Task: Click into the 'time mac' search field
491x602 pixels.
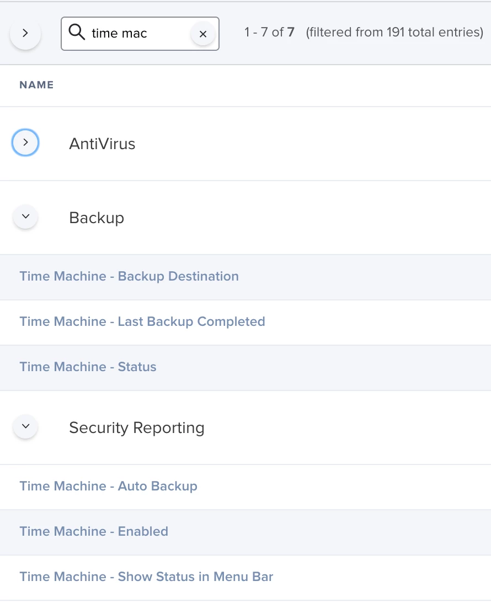Action: coord(140,33)
